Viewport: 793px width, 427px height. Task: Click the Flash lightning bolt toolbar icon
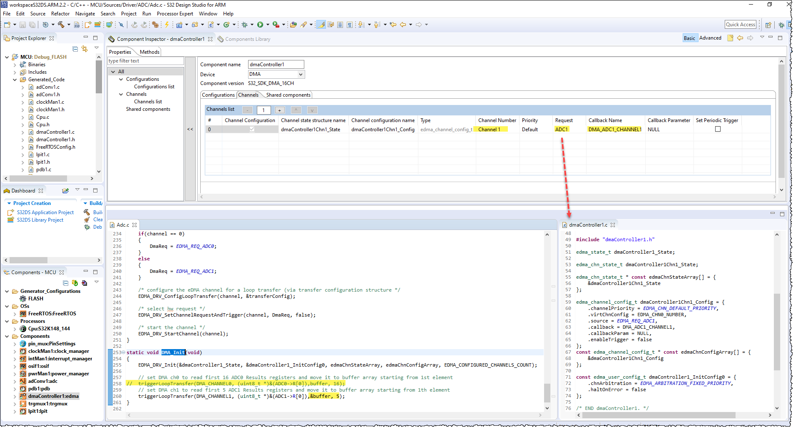pyautogui.click(x=167, y=25)
